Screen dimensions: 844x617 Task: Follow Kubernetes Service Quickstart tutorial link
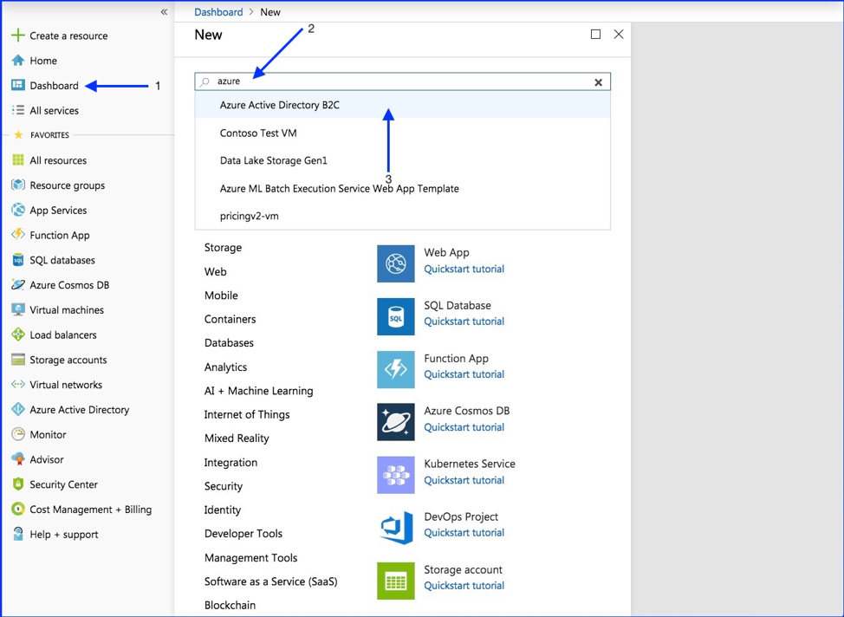[464, 480]
